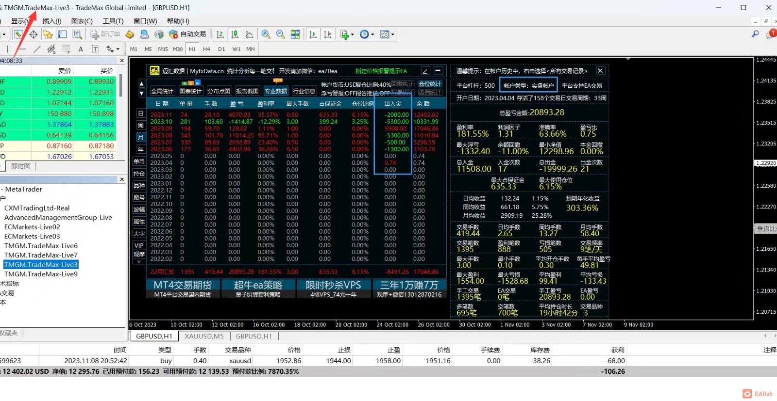
Task: Toggle chart shift icon
Action: tap(328, 34)
